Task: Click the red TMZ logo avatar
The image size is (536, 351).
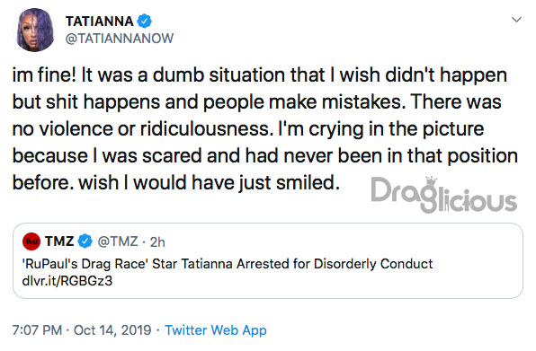Action: tap(31, 241)
